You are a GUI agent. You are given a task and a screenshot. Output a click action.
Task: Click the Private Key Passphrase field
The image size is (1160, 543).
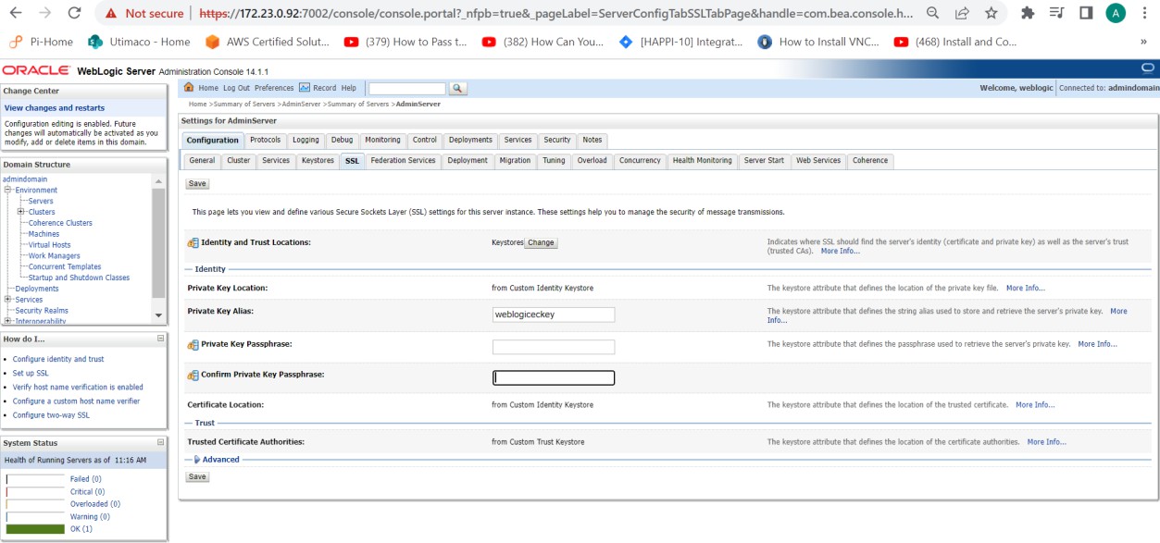(554, 347)
